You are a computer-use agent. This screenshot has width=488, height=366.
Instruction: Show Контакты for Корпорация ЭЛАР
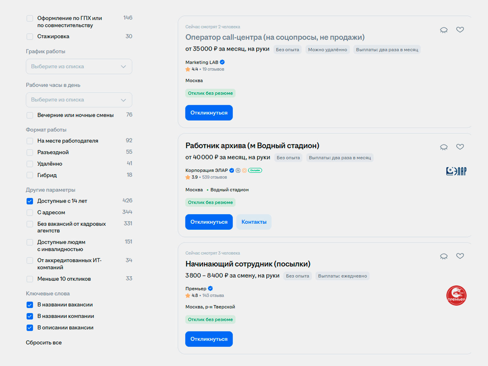click(x=254, y=222)
